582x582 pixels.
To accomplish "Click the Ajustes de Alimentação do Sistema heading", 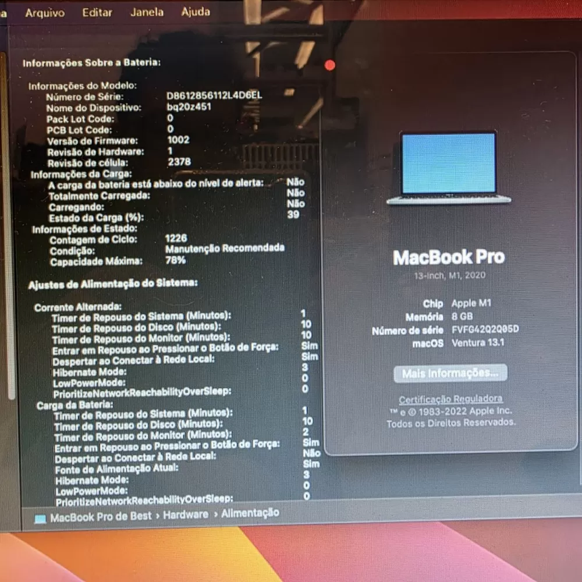I will click(113, 284).
